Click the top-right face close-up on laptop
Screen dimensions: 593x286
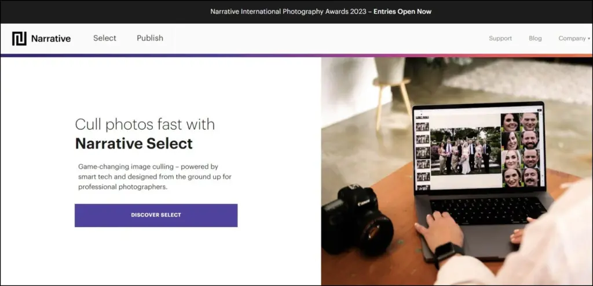tap(529, 122)
